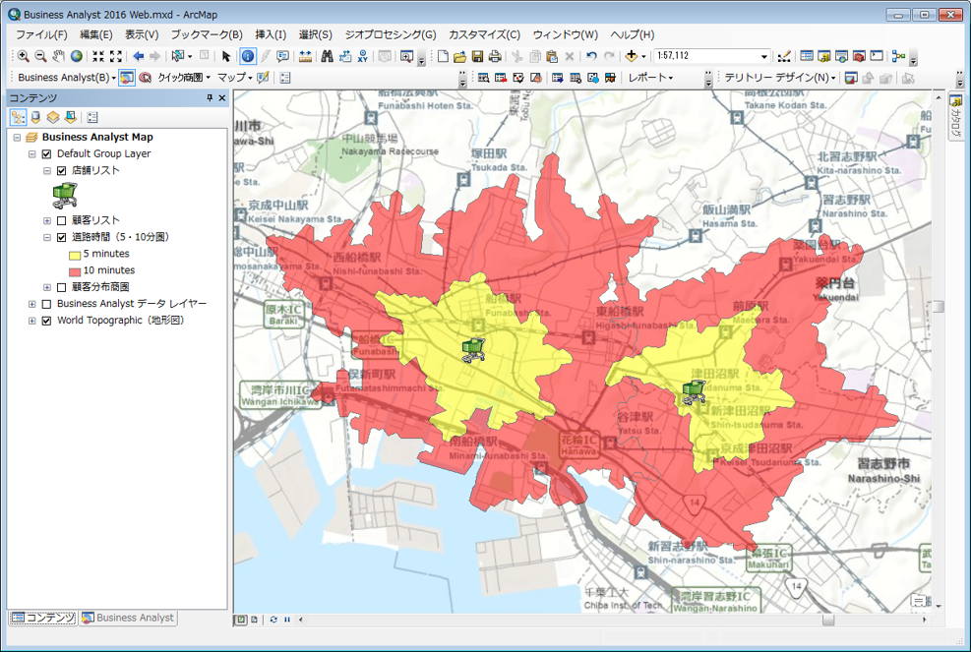Open the ブックマーク(B) menu
971x652 pixels.
(207, 34)
